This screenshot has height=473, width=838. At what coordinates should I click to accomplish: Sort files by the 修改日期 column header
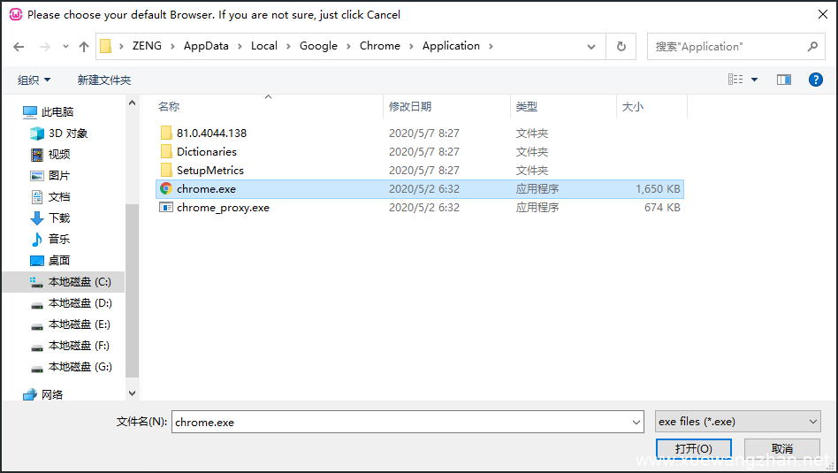pyautogui.click(x=410, y=106)
